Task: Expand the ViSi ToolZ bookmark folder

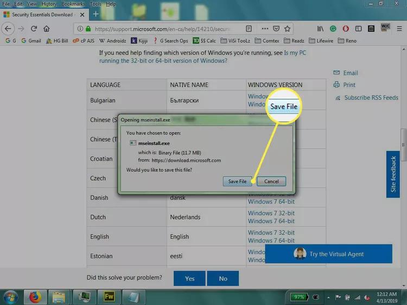Action: click(x=236, y=41)
